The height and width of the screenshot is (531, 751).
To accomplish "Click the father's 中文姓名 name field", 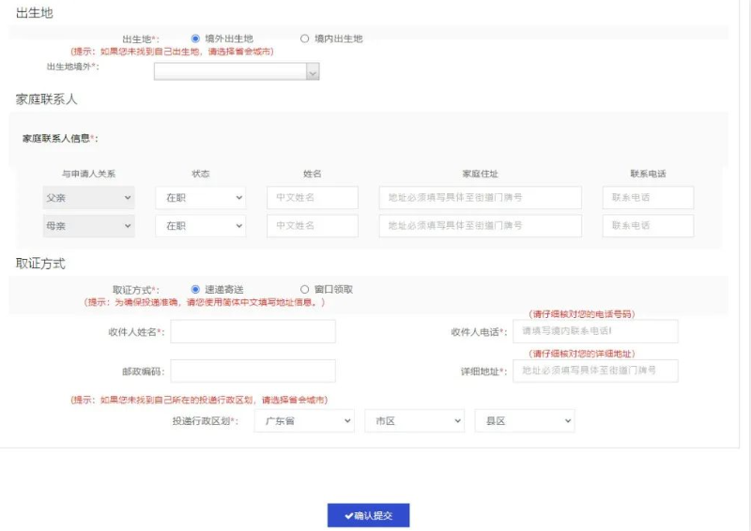I will [312, 198].
